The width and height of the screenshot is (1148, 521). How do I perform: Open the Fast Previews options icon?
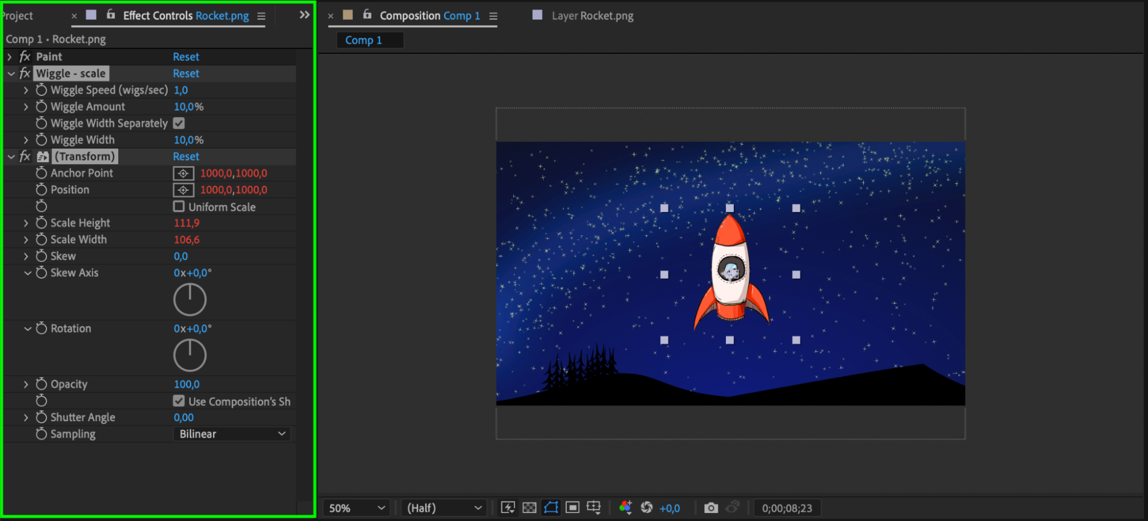pyautogui.click(x=508, y=508)
